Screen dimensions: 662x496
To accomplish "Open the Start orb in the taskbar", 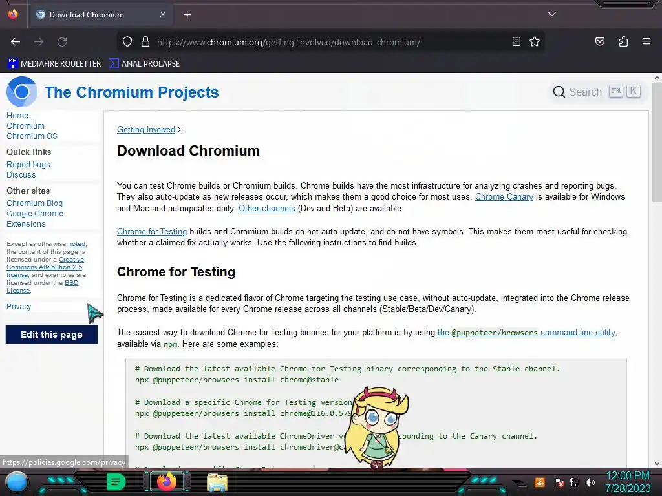I will [16, 482].
